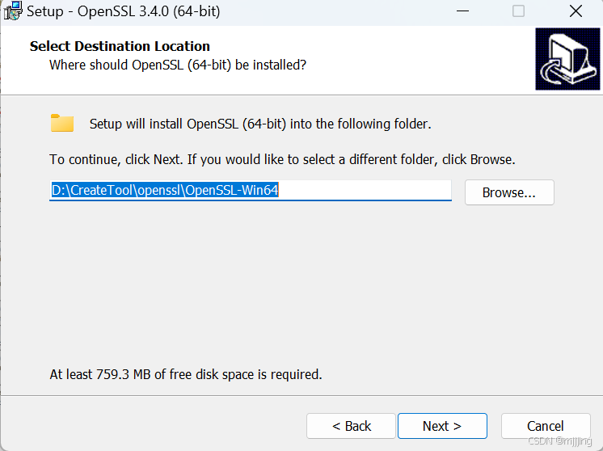Click the destination folder path field
This screenshot has width=603, height=451.
[x=251, y=190]
